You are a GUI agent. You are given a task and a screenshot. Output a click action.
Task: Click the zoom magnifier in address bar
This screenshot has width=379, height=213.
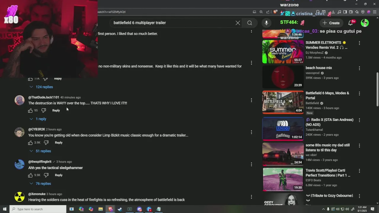[x=261, y=12]
